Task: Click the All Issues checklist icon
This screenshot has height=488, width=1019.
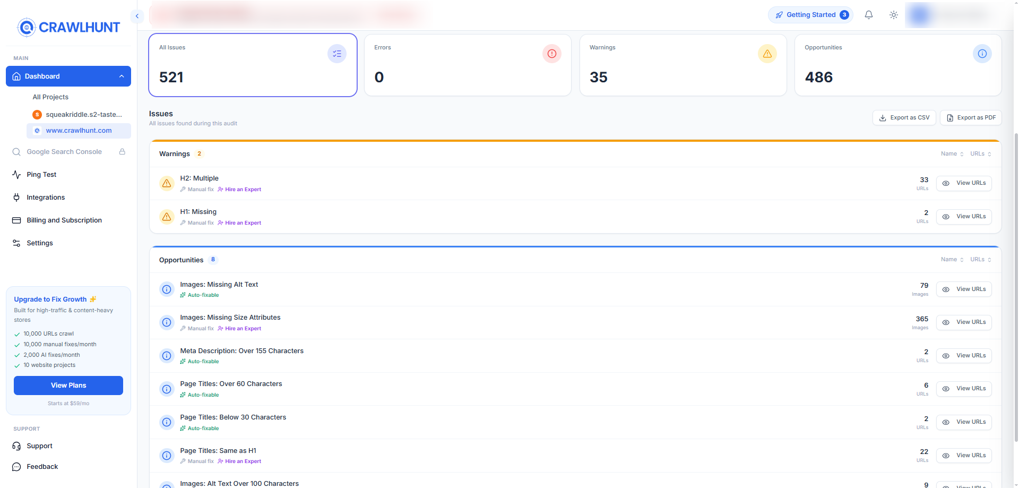Action: (337, 54)
